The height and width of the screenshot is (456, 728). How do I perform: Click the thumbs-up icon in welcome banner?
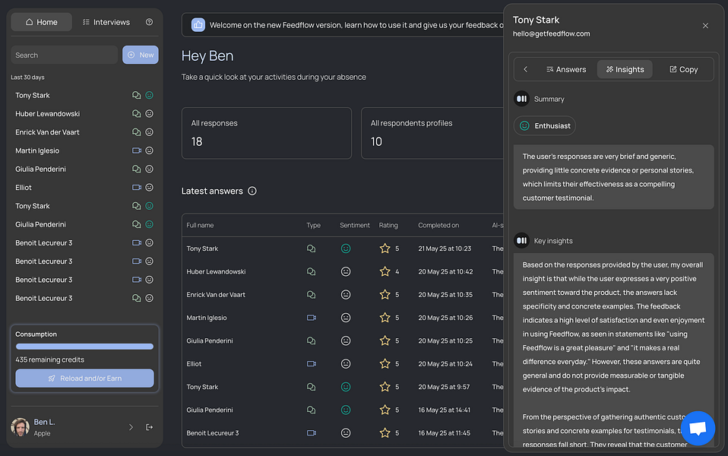[198, 25]
